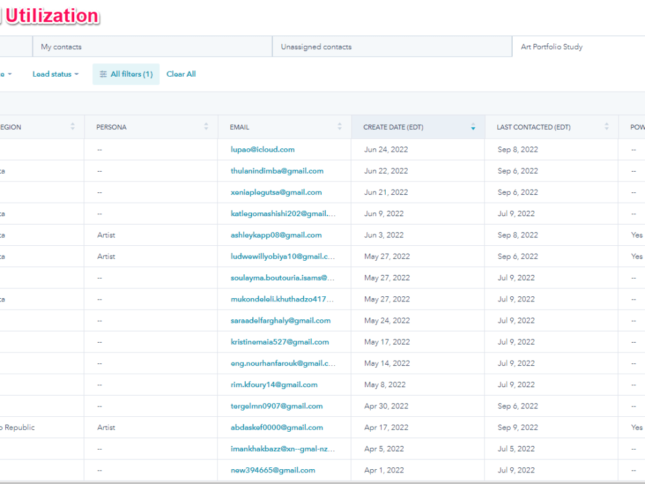Open contact imankhakbazz@xn--gmal email
Screen dimensions: 645x484
[283, 449]
